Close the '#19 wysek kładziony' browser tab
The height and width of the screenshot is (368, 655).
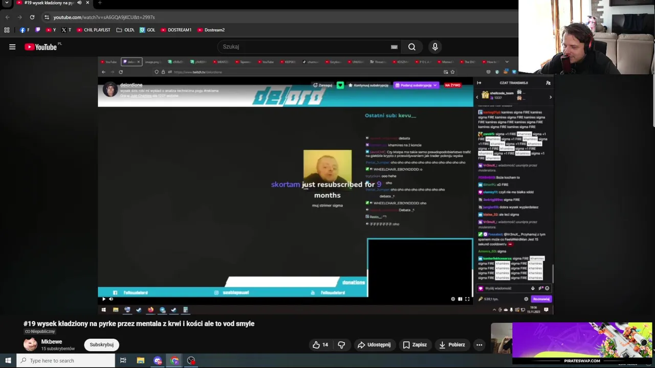click(87, 3)
